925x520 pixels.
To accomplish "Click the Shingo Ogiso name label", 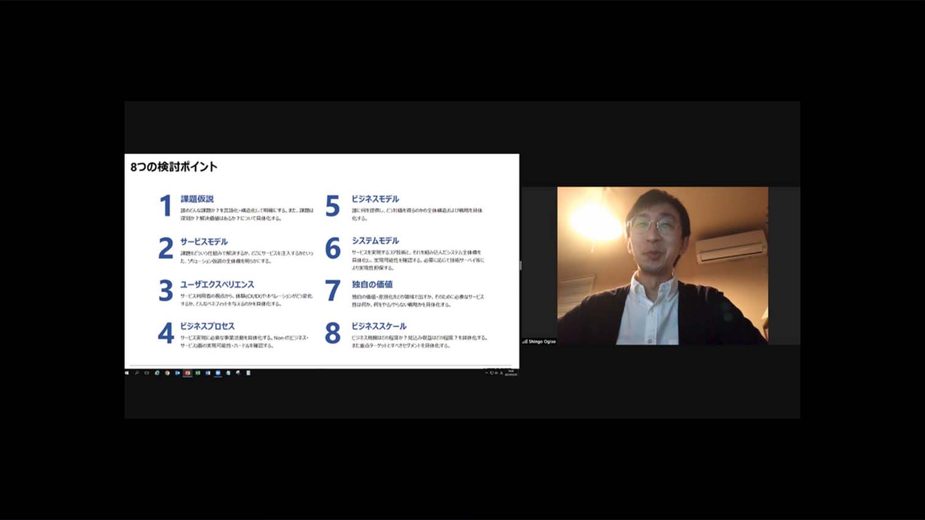I will [542, 341].
